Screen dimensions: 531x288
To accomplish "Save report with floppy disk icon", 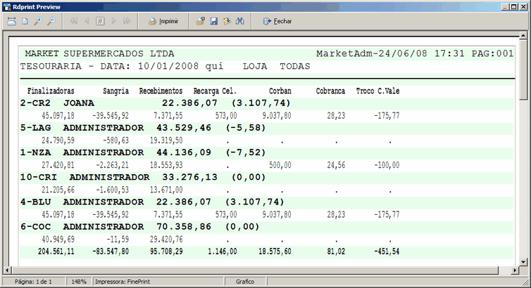I will 213,21.
